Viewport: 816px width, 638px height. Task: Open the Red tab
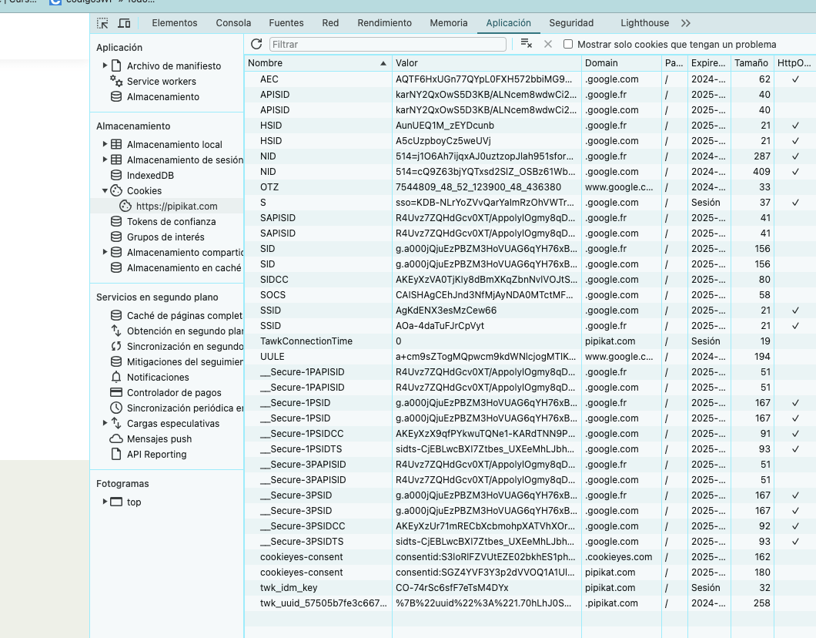[330, 23]
